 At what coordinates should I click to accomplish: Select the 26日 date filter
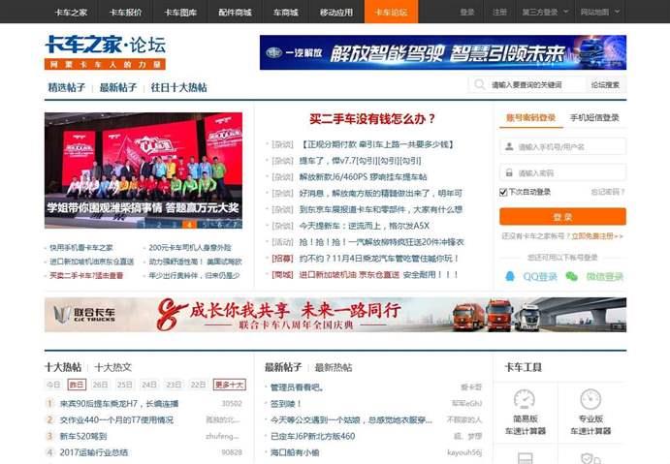(101, 385)
